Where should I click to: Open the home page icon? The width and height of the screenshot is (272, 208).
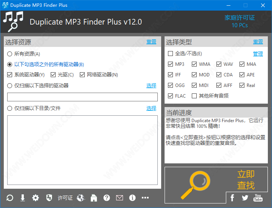tap(94, 198)
